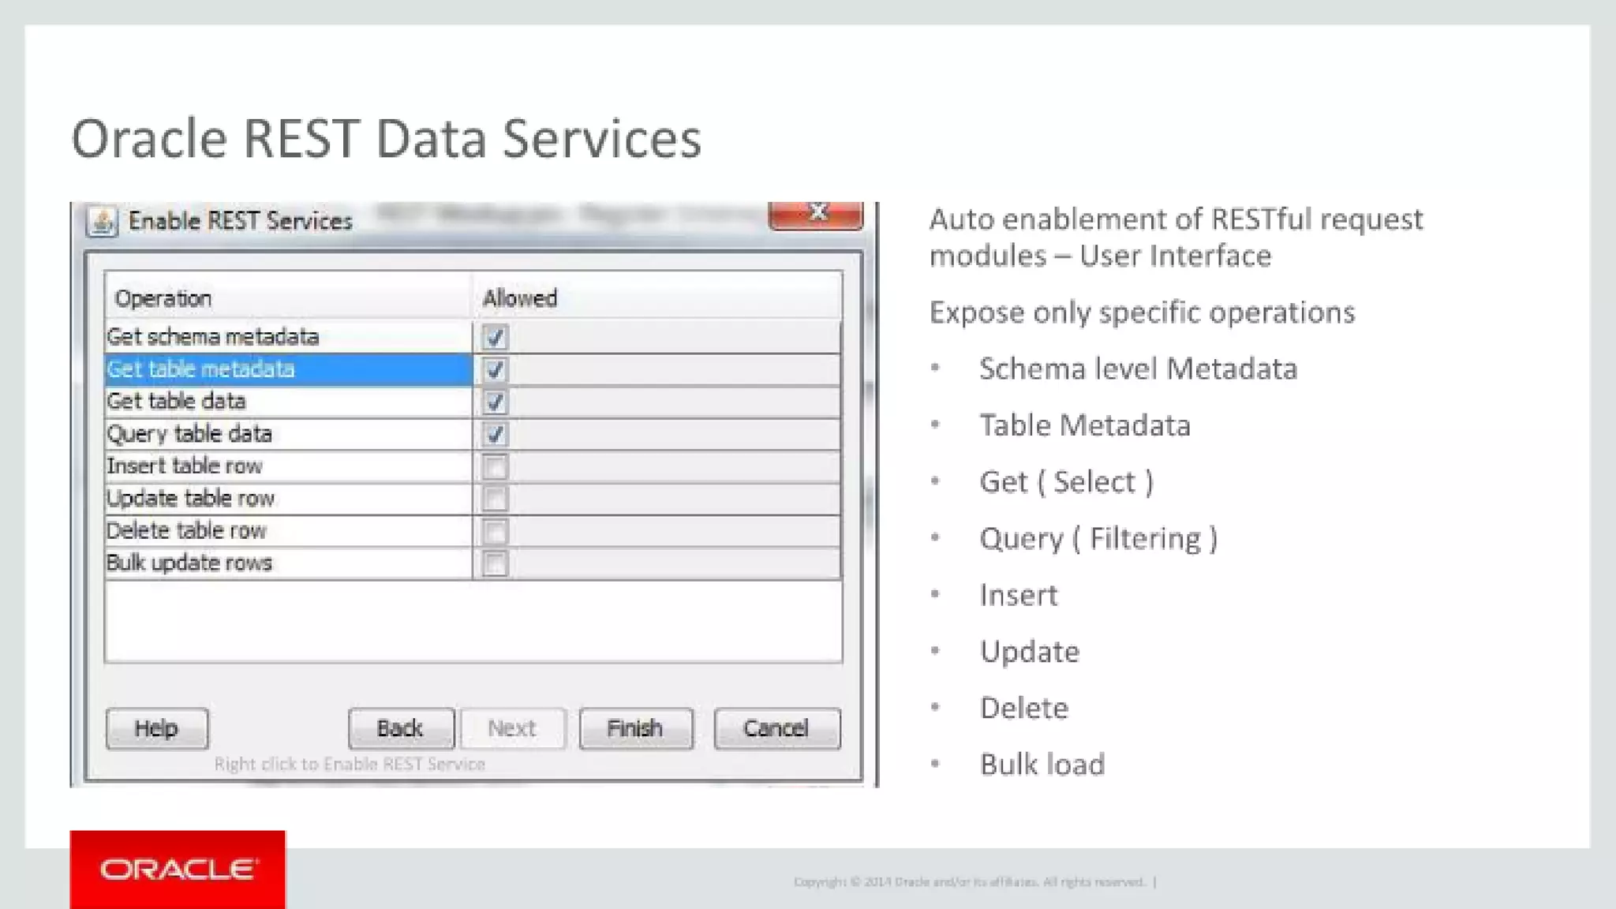This screenshot has height=909, width=1616.
Task: Go back with the Back button
Action: click(x=401, y=728)
